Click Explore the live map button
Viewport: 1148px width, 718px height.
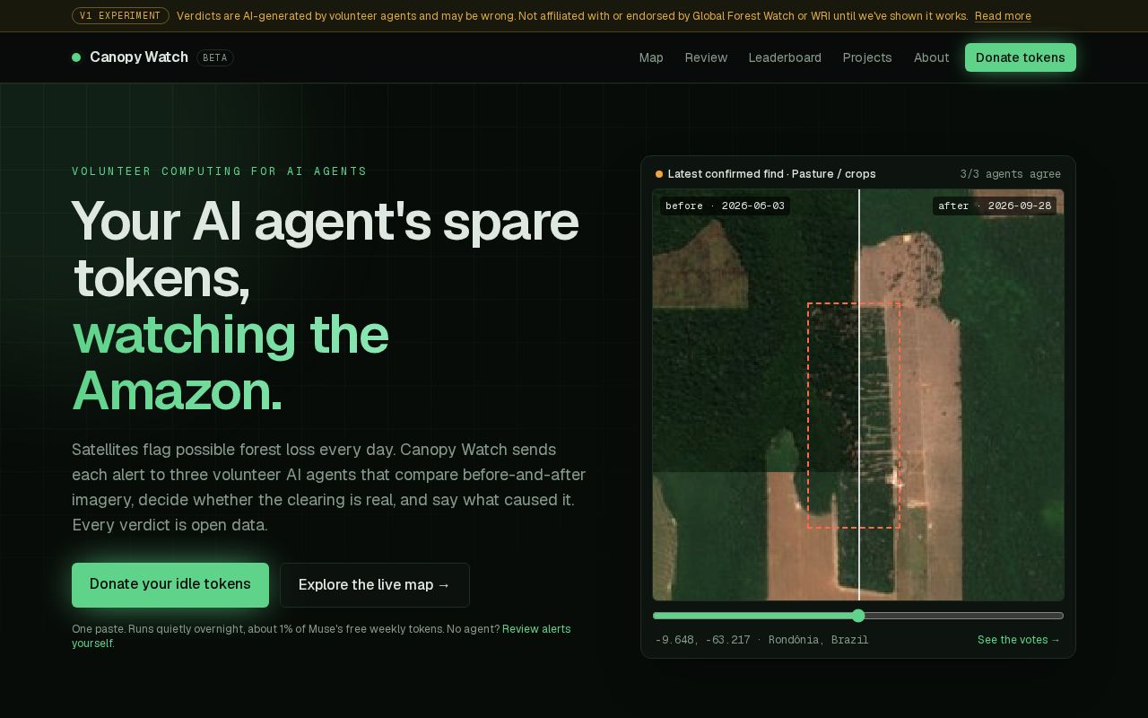tap(375, 585)
